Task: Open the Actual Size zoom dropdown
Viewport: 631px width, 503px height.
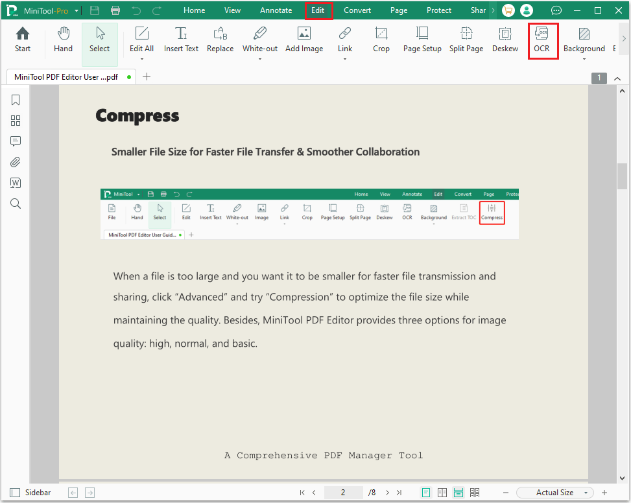Action: [x=555, y=493]
